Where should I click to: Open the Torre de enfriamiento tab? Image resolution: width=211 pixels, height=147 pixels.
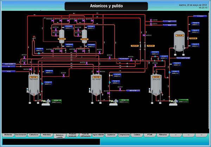[85, 135]
